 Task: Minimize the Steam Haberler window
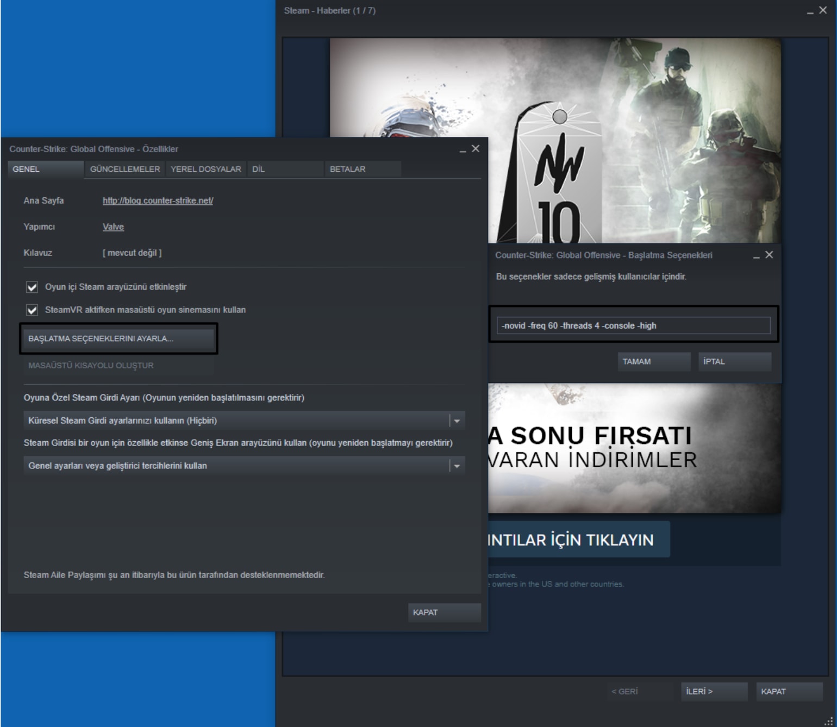(810, 11)
